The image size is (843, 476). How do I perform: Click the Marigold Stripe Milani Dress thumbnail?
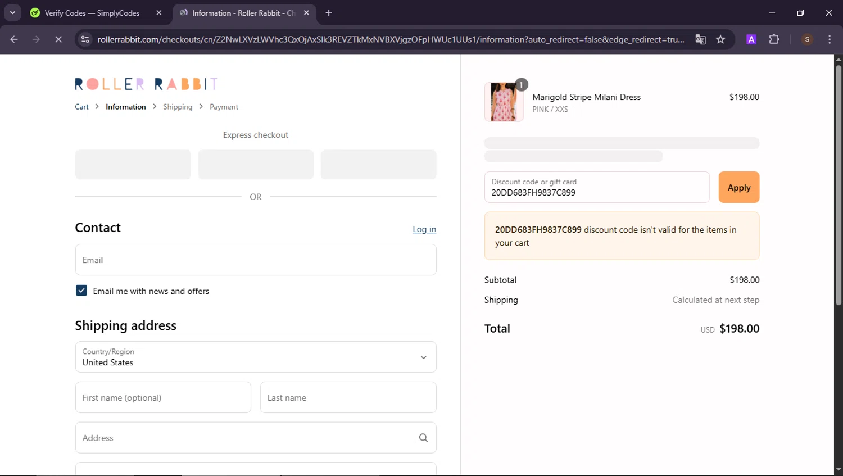tap(504, 102)
